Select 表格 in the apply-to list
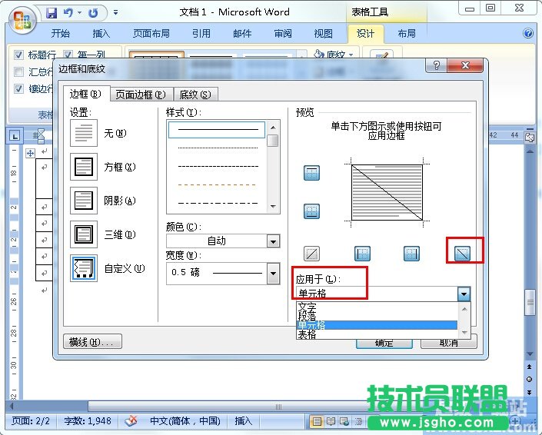Image resolution: width=542 pixels, height=435 pixels. (307, 335)
